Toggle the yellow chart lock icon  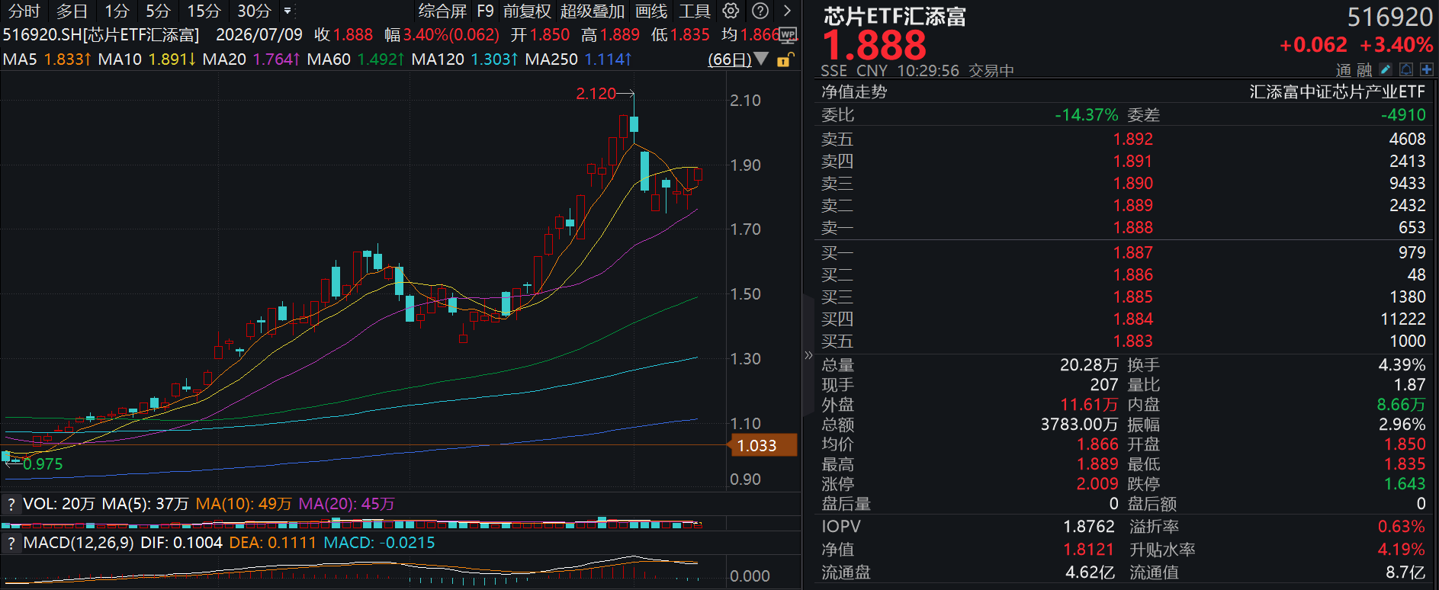(x=785, y=59)
